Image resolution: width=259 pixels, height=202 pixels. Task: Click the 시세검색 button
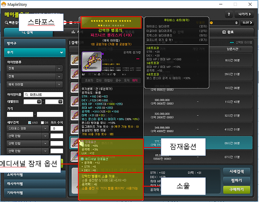[237, 172]
